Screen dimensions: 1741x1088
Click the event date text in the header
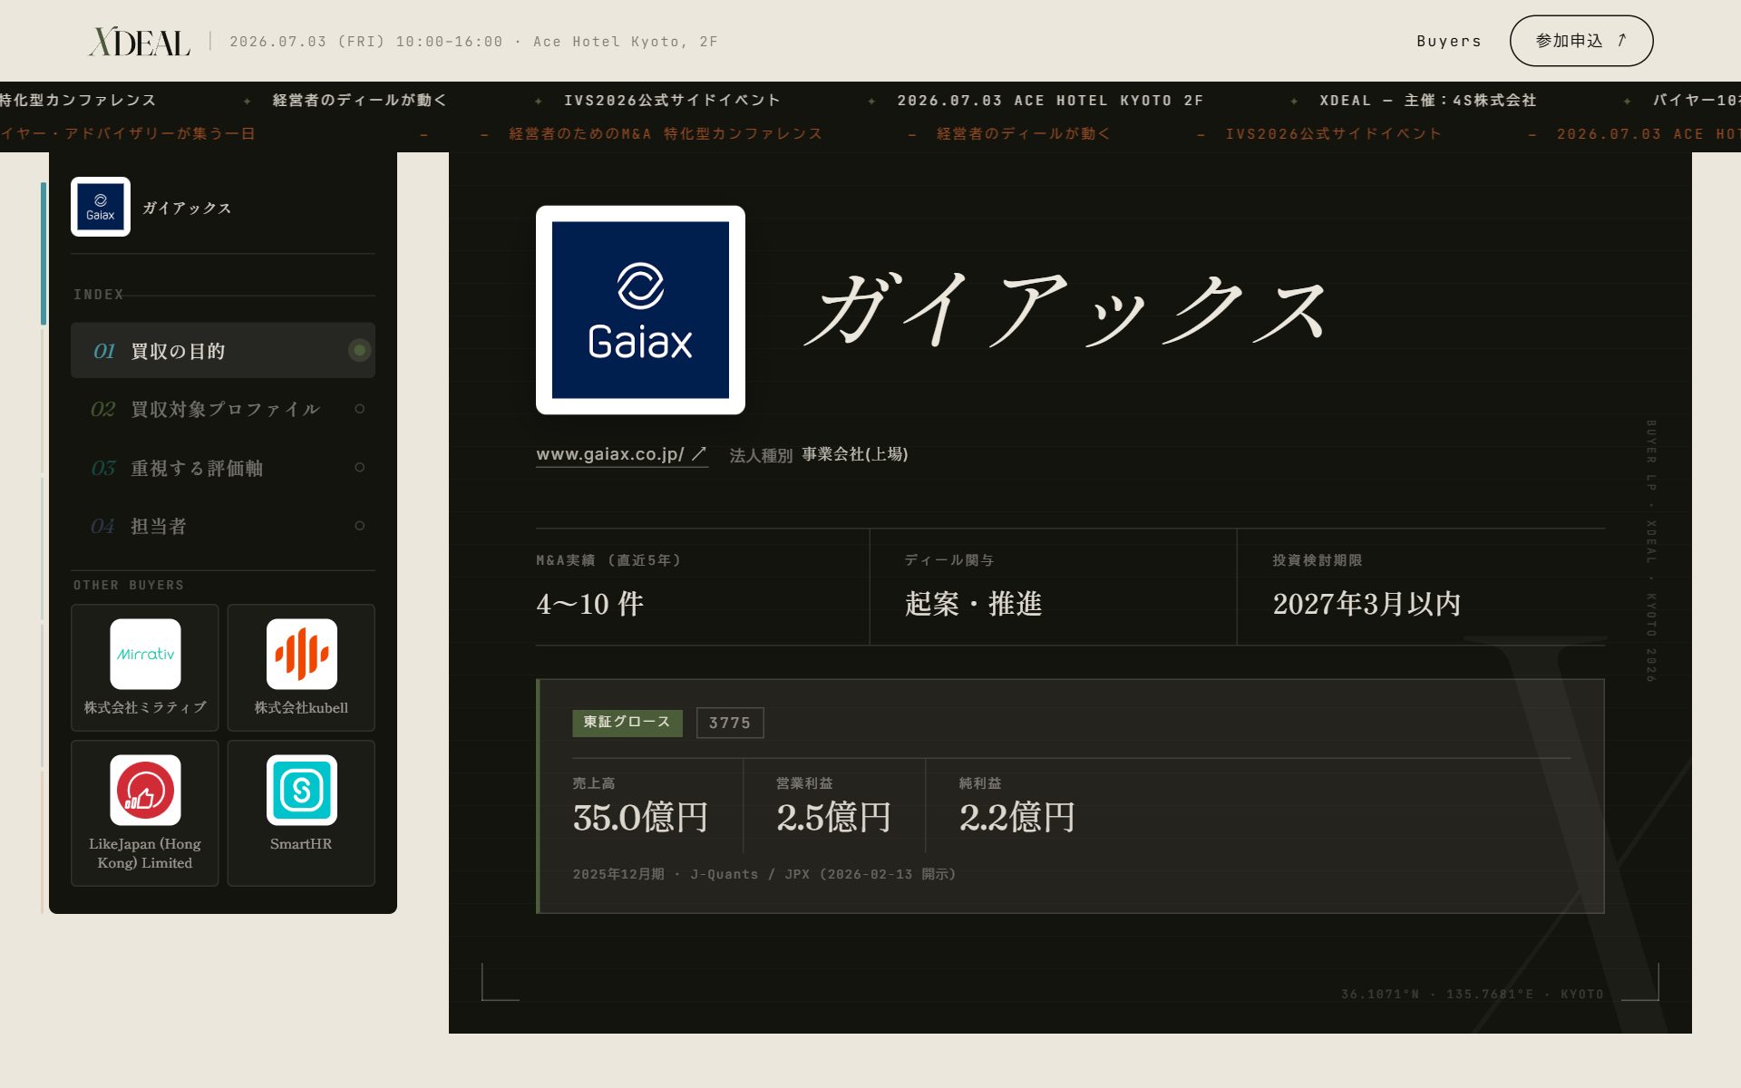(473, 42)
